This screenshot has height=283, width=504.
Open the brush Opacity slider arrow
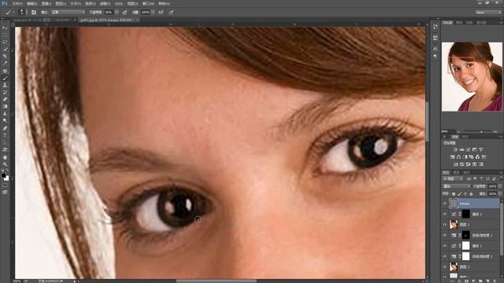pos(117,13)
